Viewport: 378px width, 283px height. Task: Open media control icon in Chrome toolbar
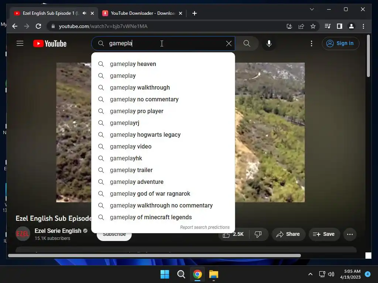click(327, 26)
